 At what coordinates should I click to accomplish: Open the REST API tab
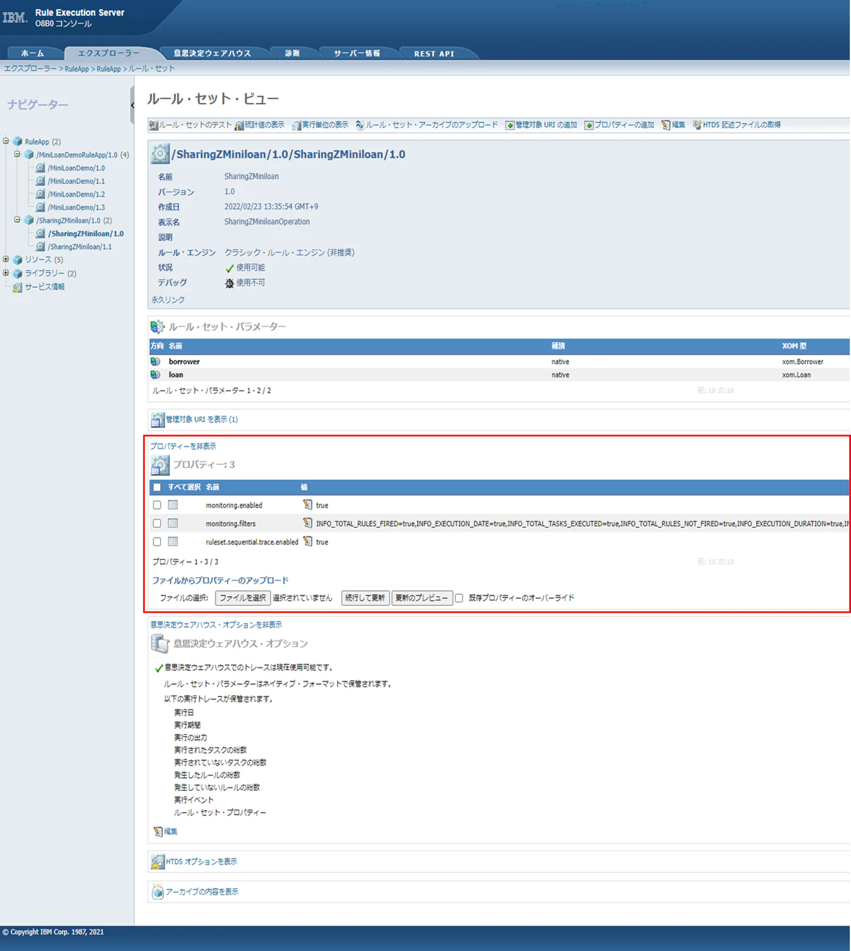(434, 54)
